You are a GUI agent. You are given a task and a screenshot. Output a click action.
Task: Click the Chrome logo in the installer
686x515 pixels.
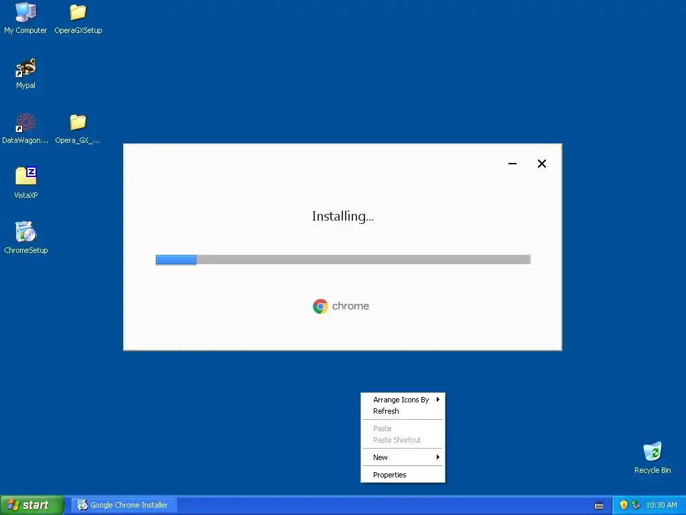pyautogui.click(x=320, y=306)
